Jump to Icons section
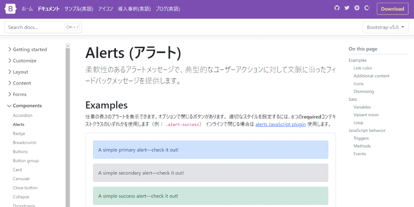 (358, 83)
